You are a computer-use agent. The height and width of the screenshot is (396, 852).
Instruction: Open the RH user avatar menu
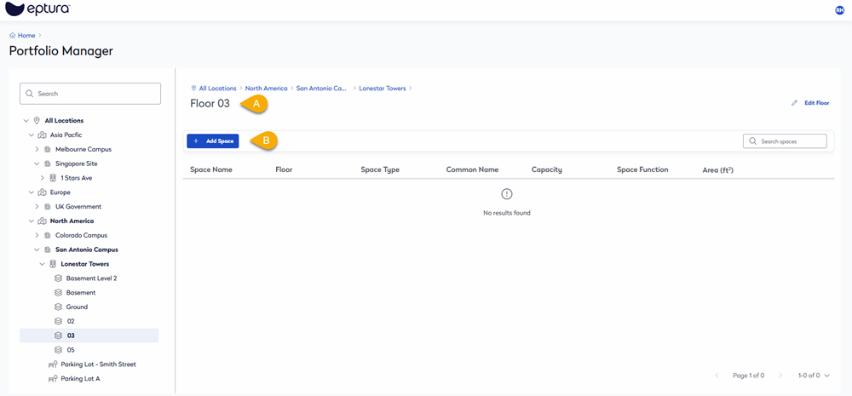(x=839, y=10)
